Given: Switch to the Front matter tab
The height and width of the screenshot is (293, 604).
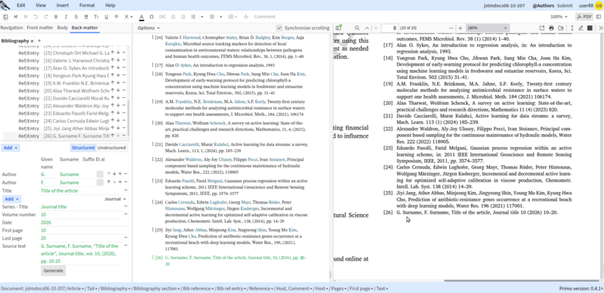Looking at the screenshot, I should point(40,28).
